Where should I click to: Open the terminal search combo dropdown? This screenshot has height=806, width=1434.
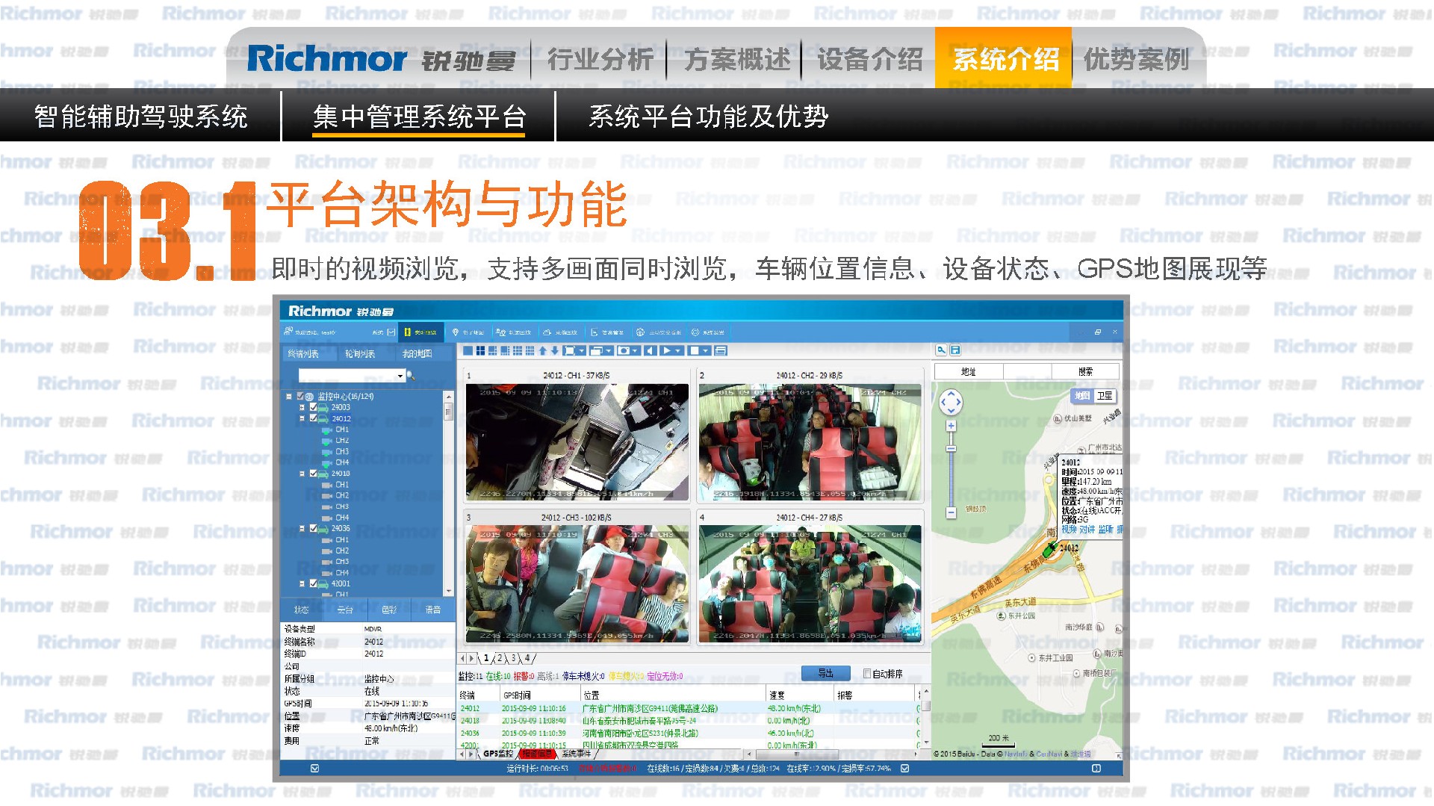point(400,376)
